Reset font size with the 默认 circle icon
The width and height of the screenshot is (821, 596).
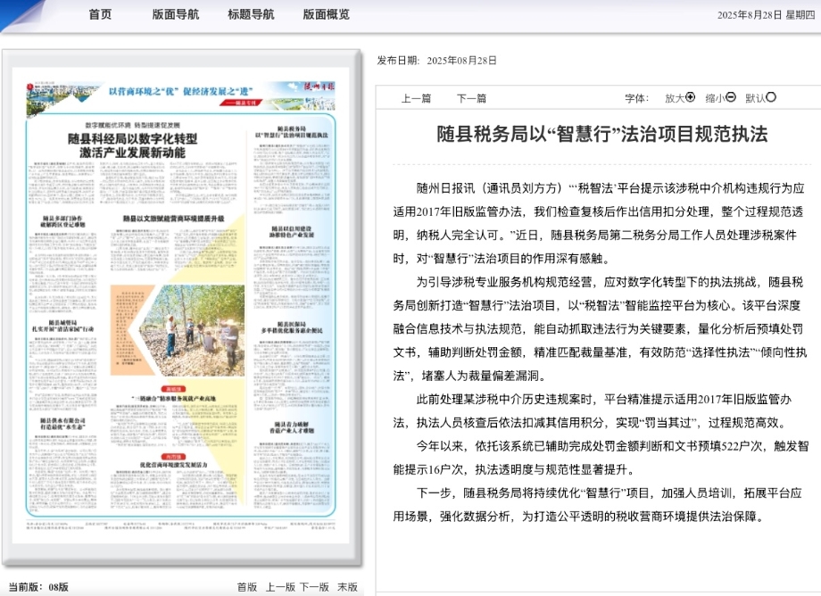point(772,97)
